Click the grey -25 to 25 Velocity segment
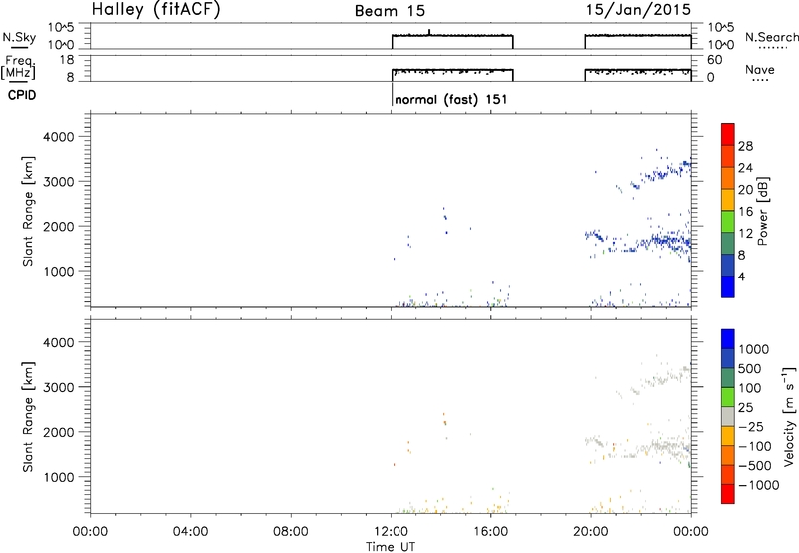 [728, 417]
